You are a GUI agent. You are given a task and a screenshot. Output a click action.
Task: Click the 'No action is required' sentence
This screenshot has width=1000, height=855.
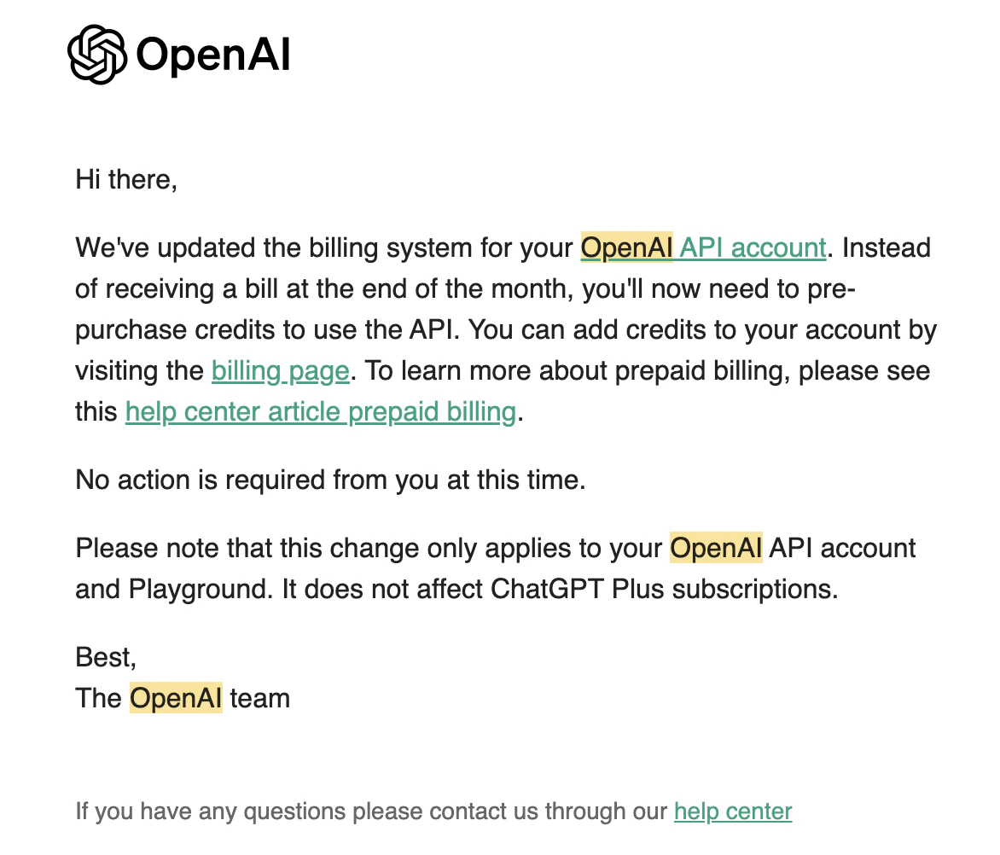coord(330,480)
